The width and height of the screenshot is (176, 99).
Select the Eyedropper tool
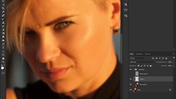[x=3, y=12]
